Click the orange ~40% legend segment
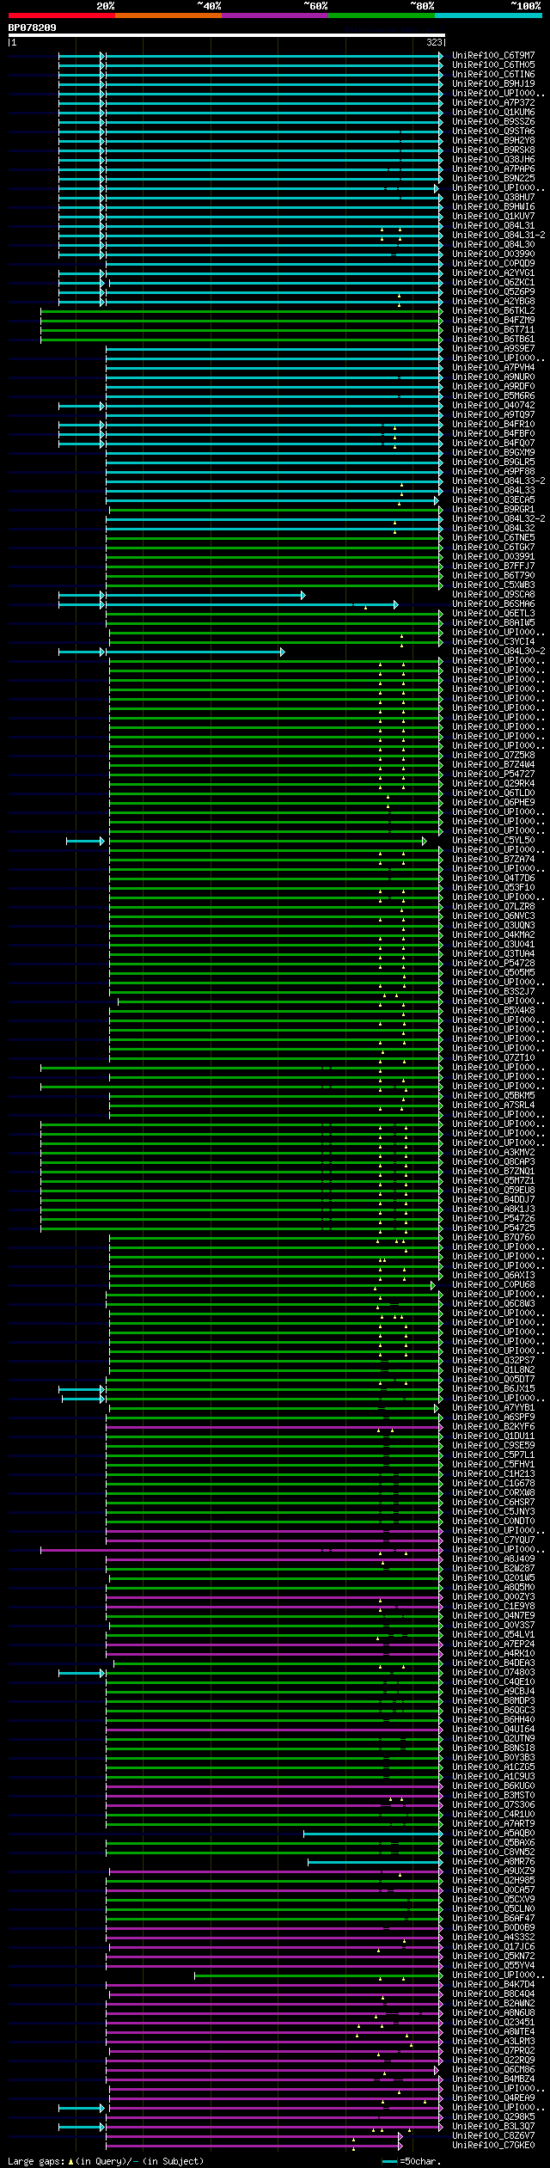550x2168 pixels. 168,15
